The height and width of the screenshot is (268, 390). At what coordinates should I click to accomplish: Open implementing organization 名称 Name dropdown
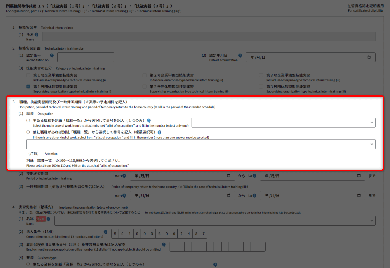[215, 221]
